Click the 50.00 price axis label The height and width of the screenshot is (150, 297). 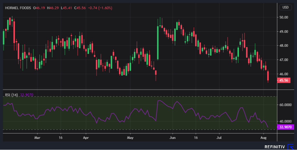click(284, 17)
